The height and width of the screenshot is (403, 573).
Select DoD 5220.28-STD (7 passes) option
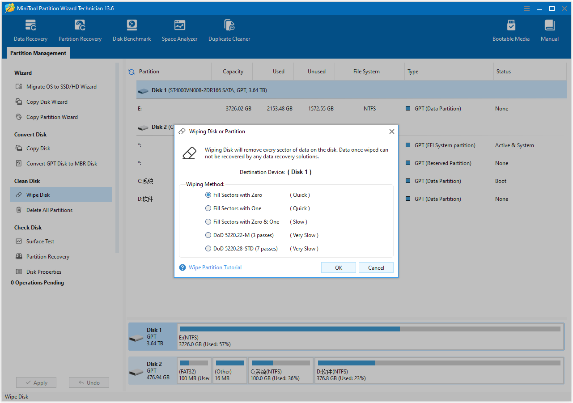click(208, 248)
